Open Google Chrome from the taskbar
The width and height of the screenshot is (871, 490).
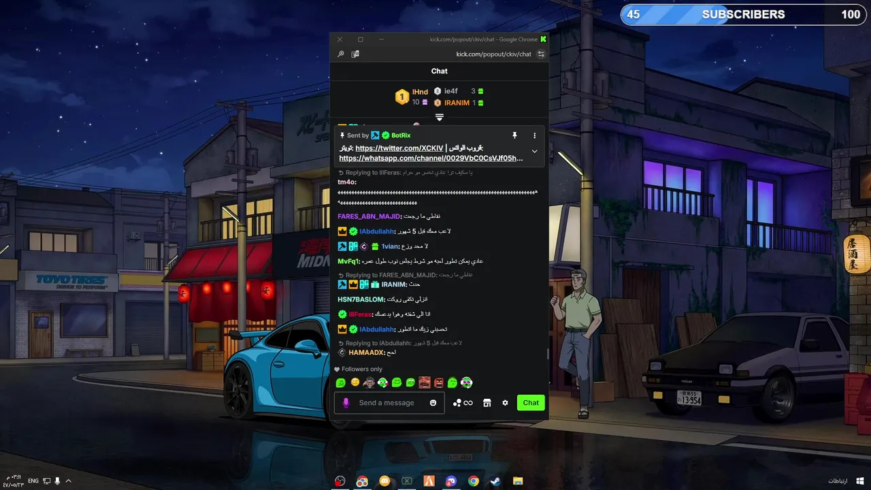[473, 481]
